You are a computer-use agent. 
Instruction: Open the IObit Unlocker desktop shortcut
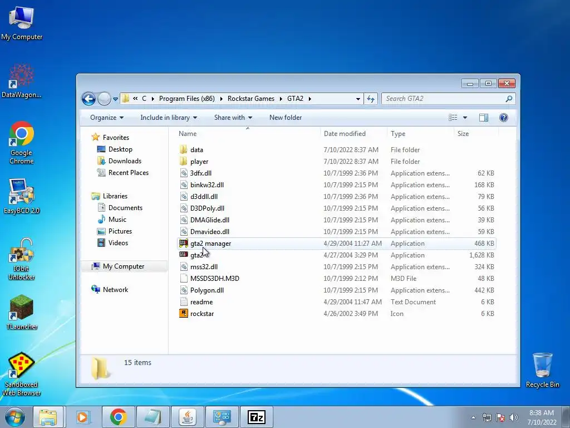[22, 259]
